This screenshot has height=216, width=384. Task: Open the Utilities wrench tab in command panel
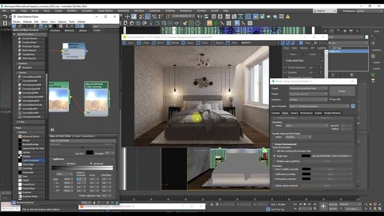(x=358, y=31)
